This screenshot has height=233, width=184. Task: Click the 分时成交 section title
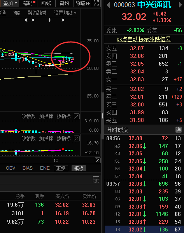(117, 130)
